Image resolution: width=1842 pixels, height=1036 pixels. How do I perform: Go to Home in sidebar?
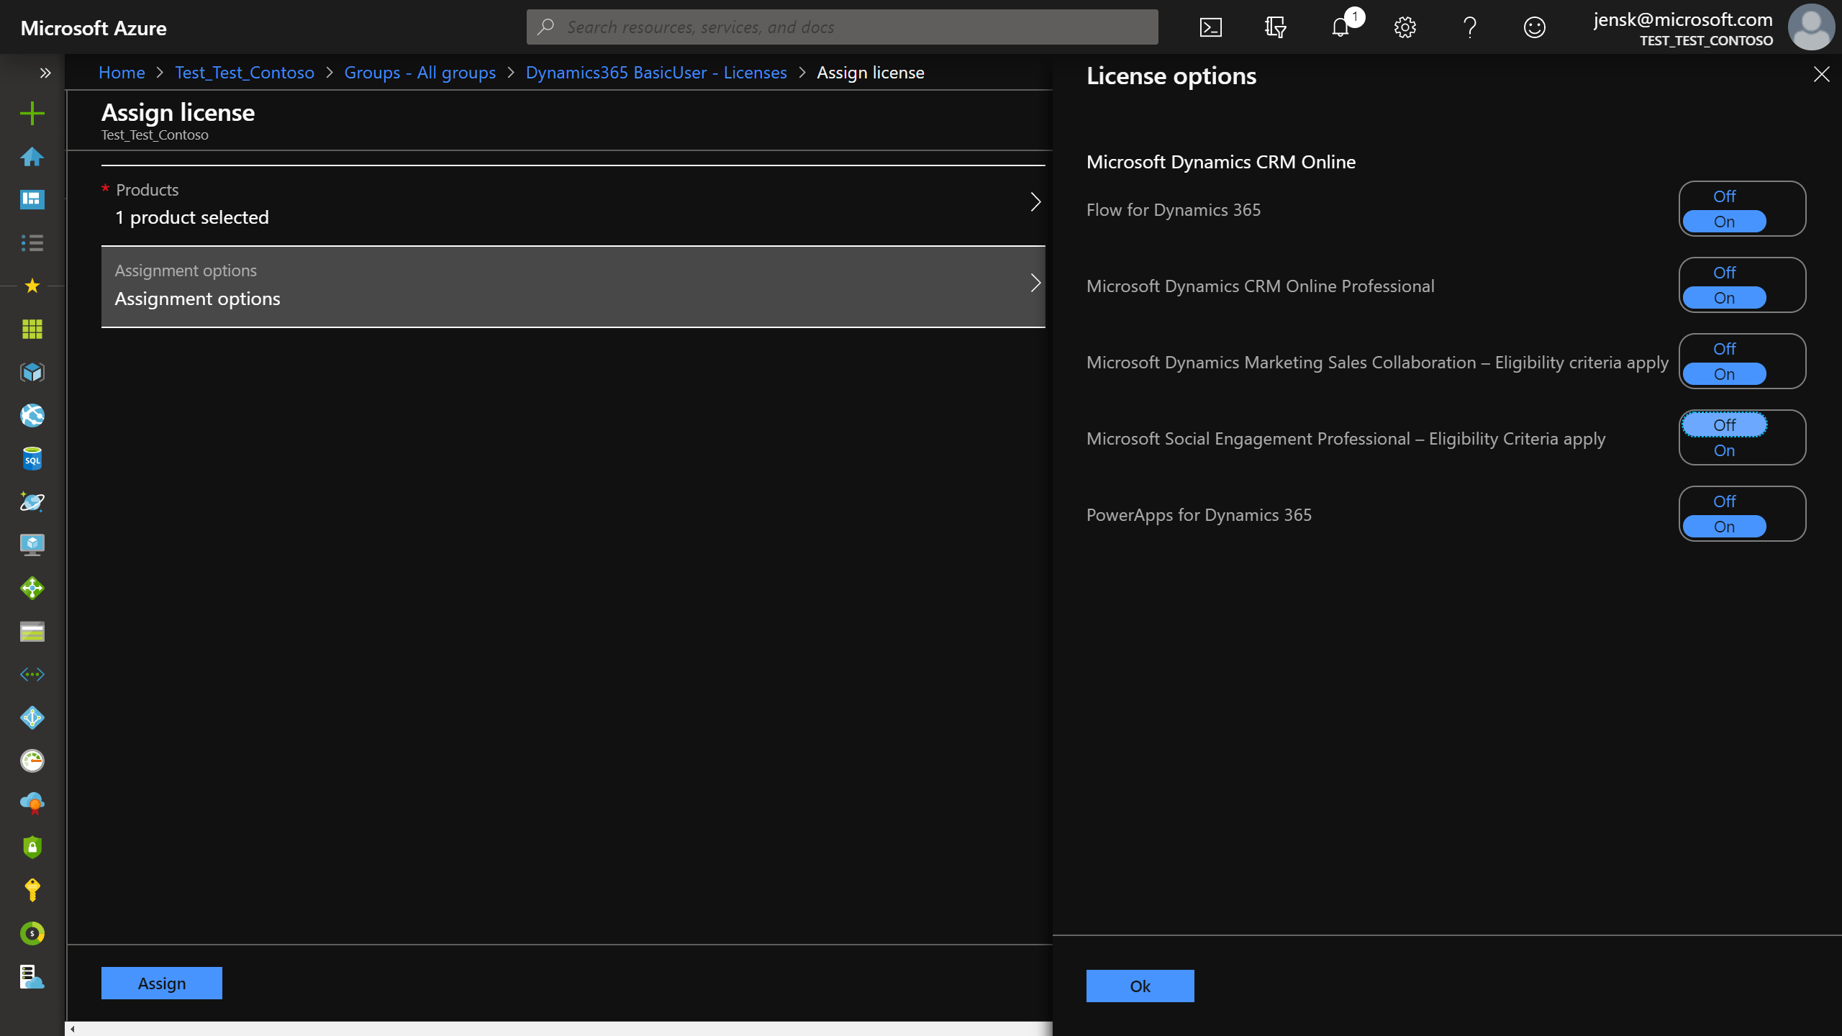(32, 156)
